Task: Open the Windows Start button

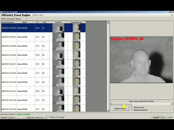Action: pos(4,117)
